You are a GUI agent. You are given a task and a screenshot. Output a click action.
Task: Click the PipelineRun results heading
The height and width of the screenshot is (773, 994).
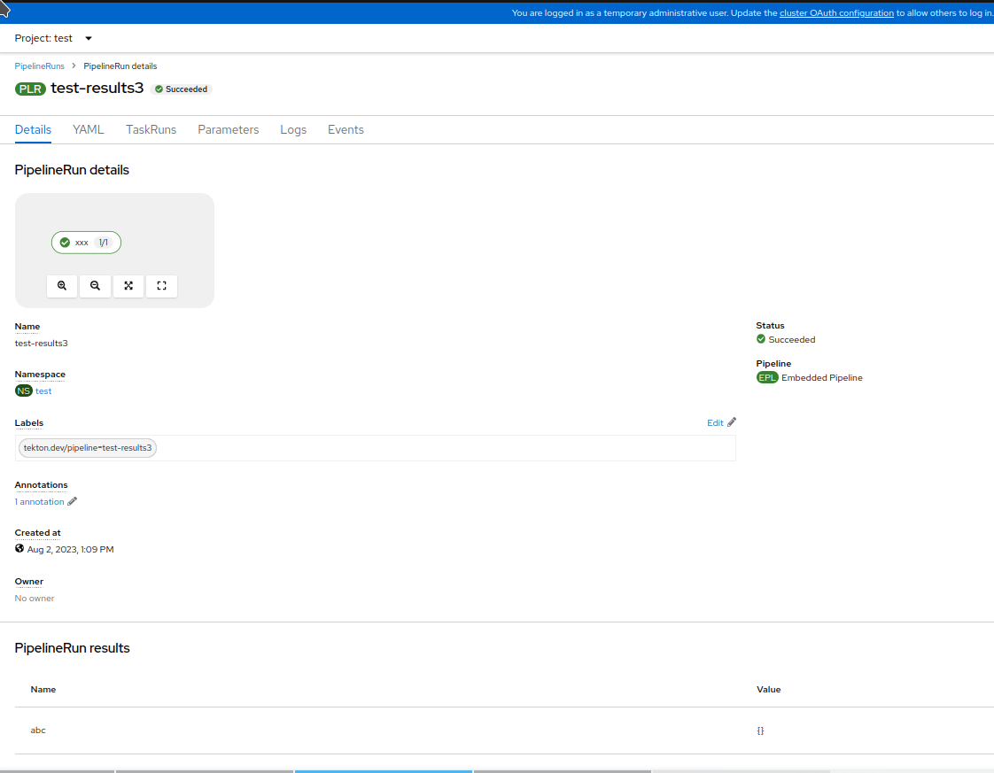[73, 647]
